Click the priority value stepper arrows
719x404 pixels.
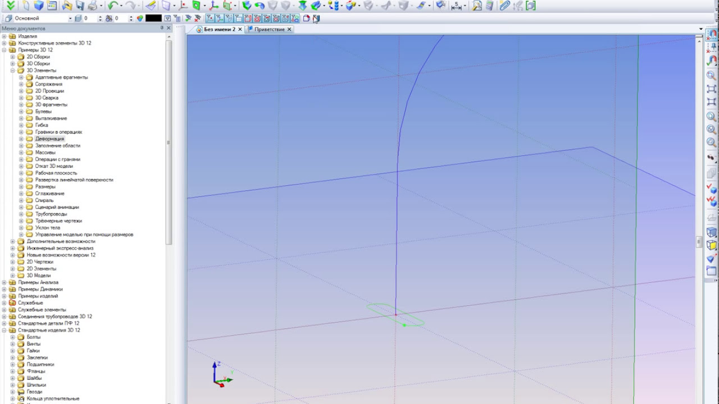pyautogui.click(x=131, y=19)
